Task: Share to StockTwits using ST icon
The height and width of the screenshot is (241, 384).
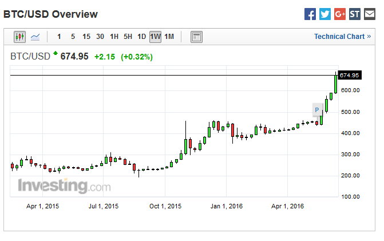Action: [355, 14]
